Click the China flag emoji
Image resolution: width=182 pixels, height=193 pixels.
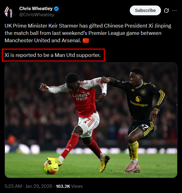click(x=86, y=40)
